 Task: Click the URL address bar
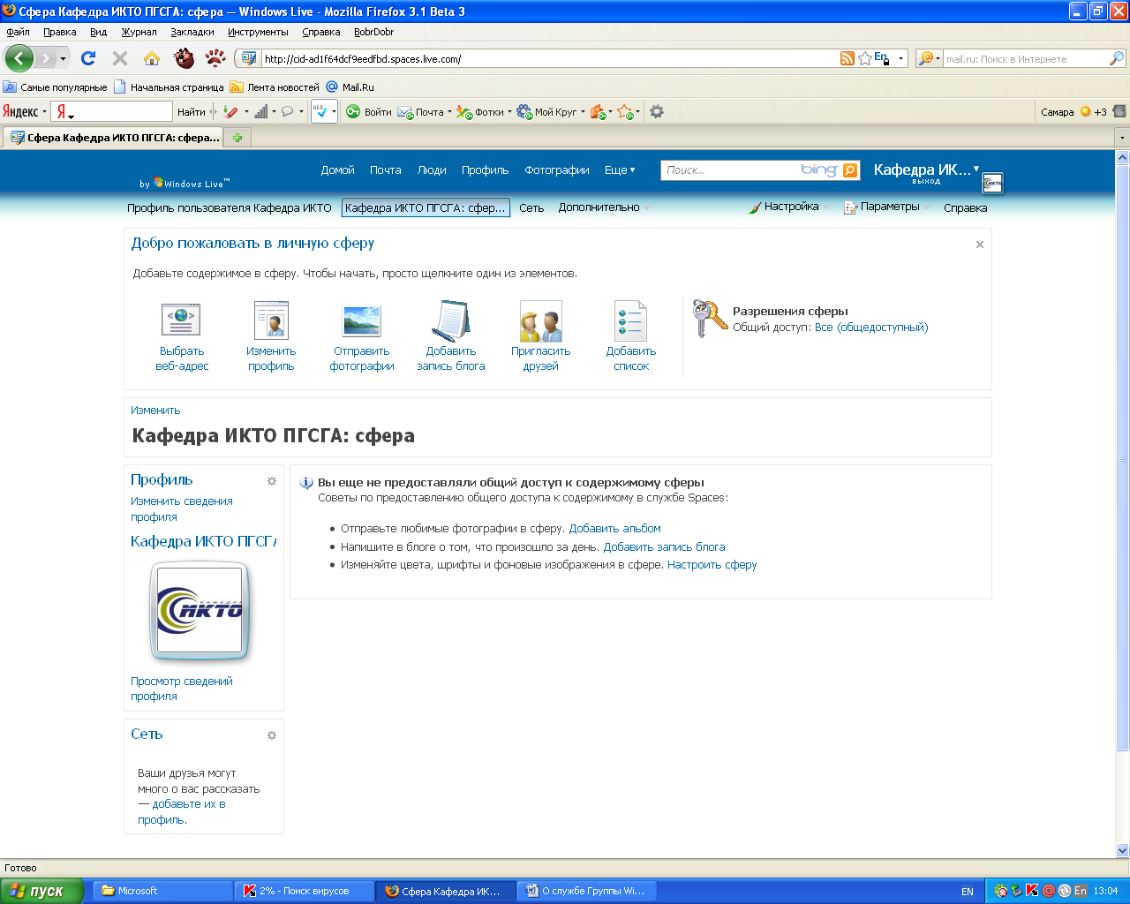coord(547,59)
